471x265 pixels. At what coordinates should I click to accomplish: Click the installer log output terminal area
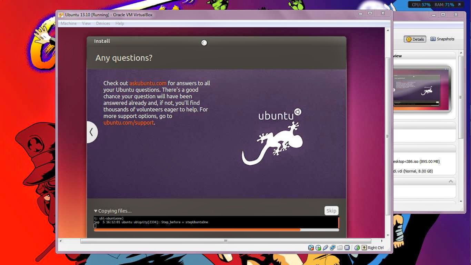(x=216, y=222)
